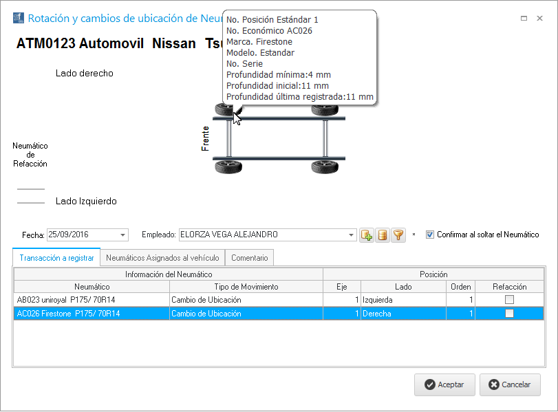Select the rear left tire on the diagram
Image resolution: width=558 pixels, height=412 pixels.
pyautogui.click(x=324, y=166)
